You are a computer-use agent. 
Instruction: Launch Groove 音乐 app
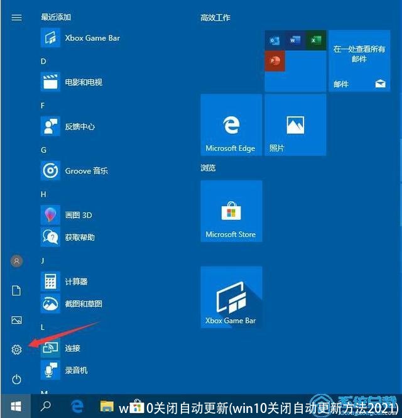pos(74,170)
